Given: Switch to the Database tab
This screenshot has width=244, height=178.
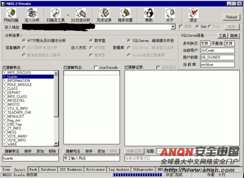Looking at the screenshot, I should tap(48, 170).
